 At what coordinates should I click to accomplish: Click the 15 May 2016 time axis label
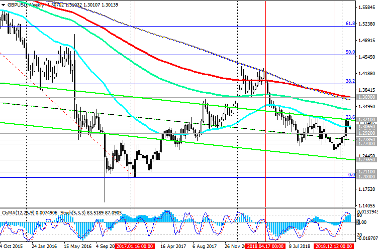77,246
